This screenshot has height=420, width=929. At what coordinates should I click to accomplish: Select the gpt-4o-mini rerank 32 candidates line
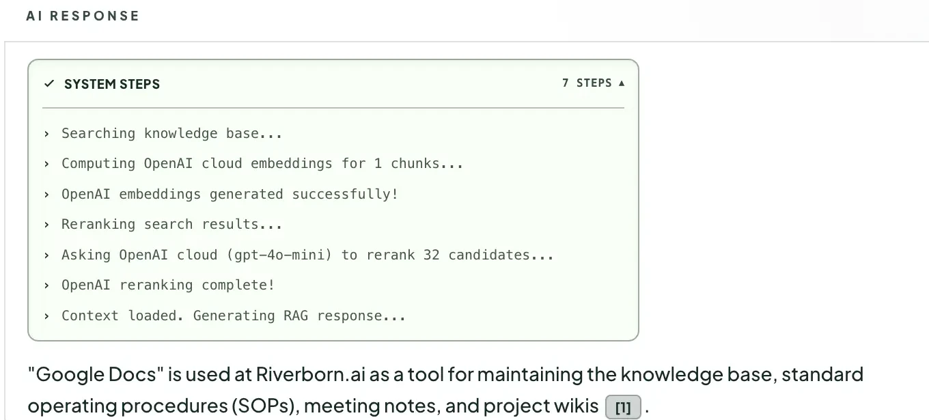(x=307, y=255)
